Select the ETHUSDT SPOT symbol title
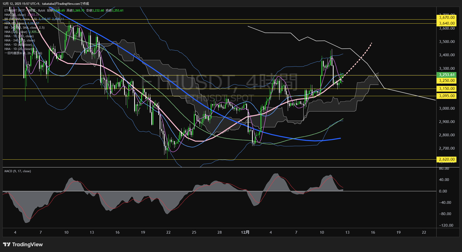This screenshot has width=462, height=252. [x=15, y=11]
